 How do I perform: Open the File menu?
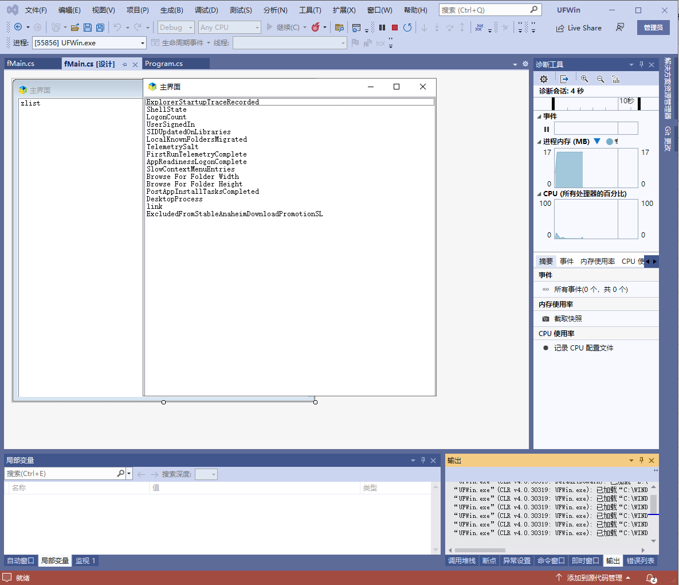[x=36, y=10]
